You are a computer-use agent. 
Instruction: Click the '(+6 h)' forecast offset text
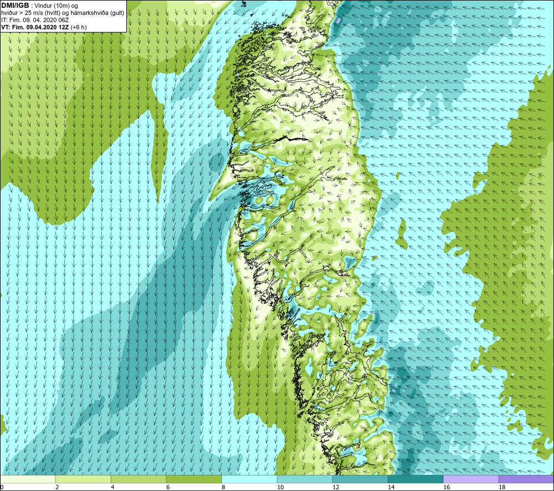click(x=79, y=27)
